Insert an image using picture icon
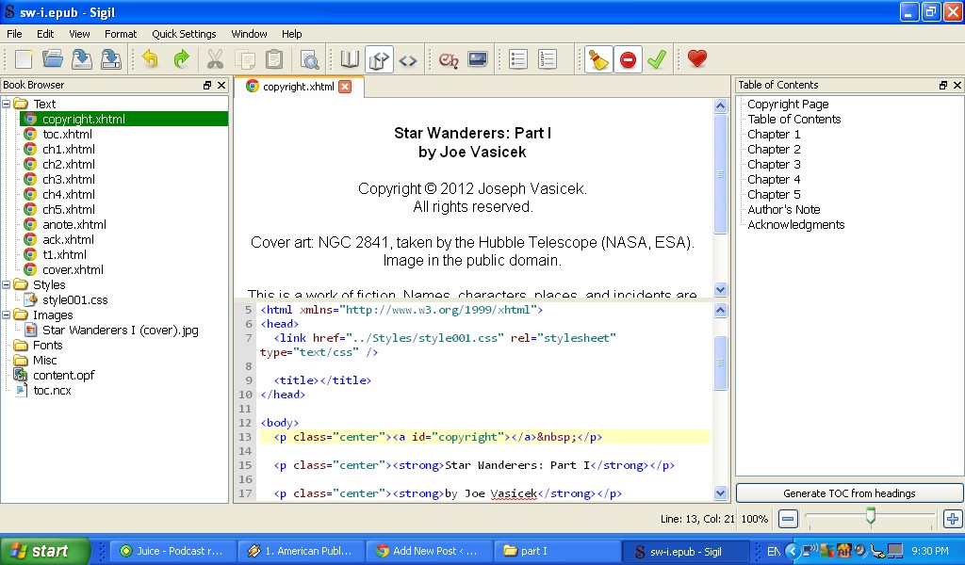The height and width of the screenshot is (565, 965). click(x=478, y=59)
